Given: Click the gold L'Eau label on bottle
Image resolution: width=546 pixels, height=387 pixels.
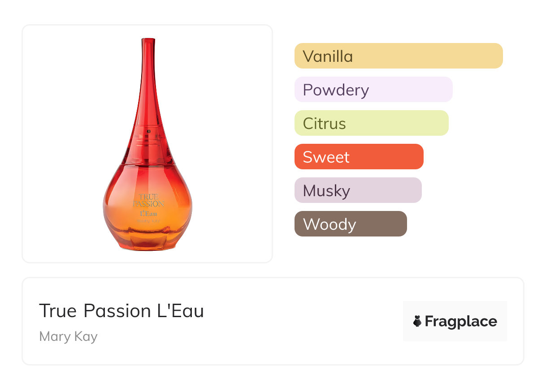Looking at the screenshot, I should [x=148, y=213].
